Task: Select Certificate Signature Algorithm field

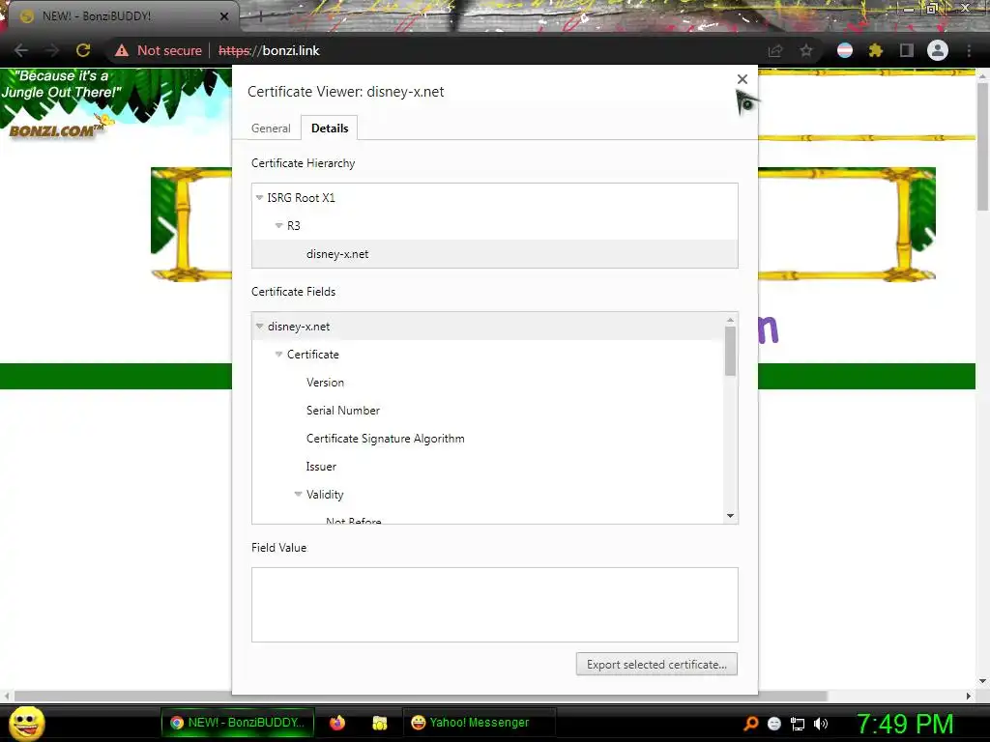Action: (x=488, y=438)
